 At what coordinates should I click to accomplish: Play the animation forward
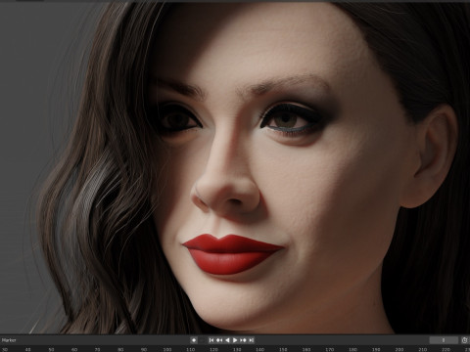click(235, 340)
